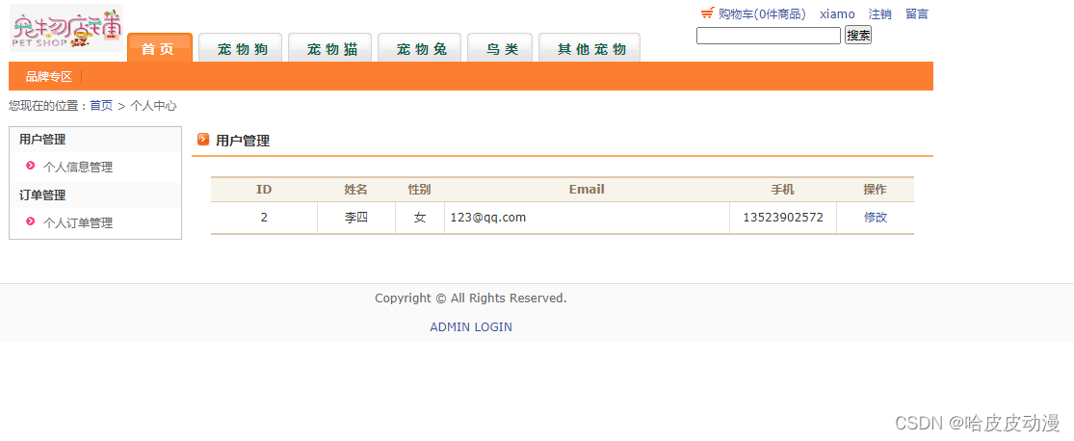Switch to the 宠物兔 tab
The height and width of the screenshot is (441, 1074).
420,47
